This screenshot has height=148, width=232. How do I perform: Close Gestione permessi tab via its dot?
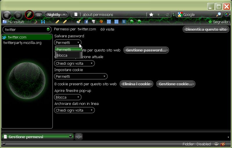(x=71, y=136)
